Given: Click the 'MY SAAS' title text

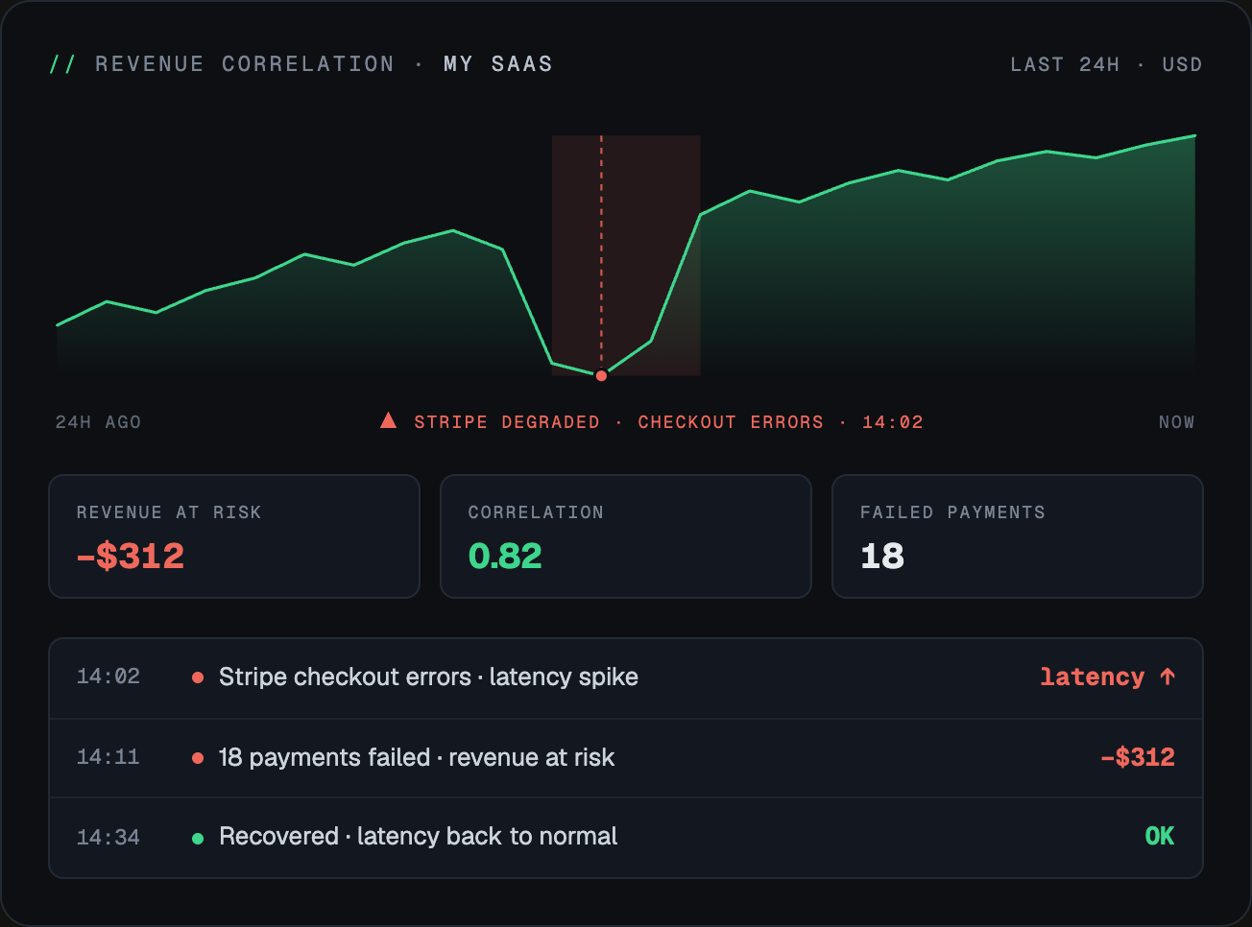Looking at the screenshot, I should point(498,64).
